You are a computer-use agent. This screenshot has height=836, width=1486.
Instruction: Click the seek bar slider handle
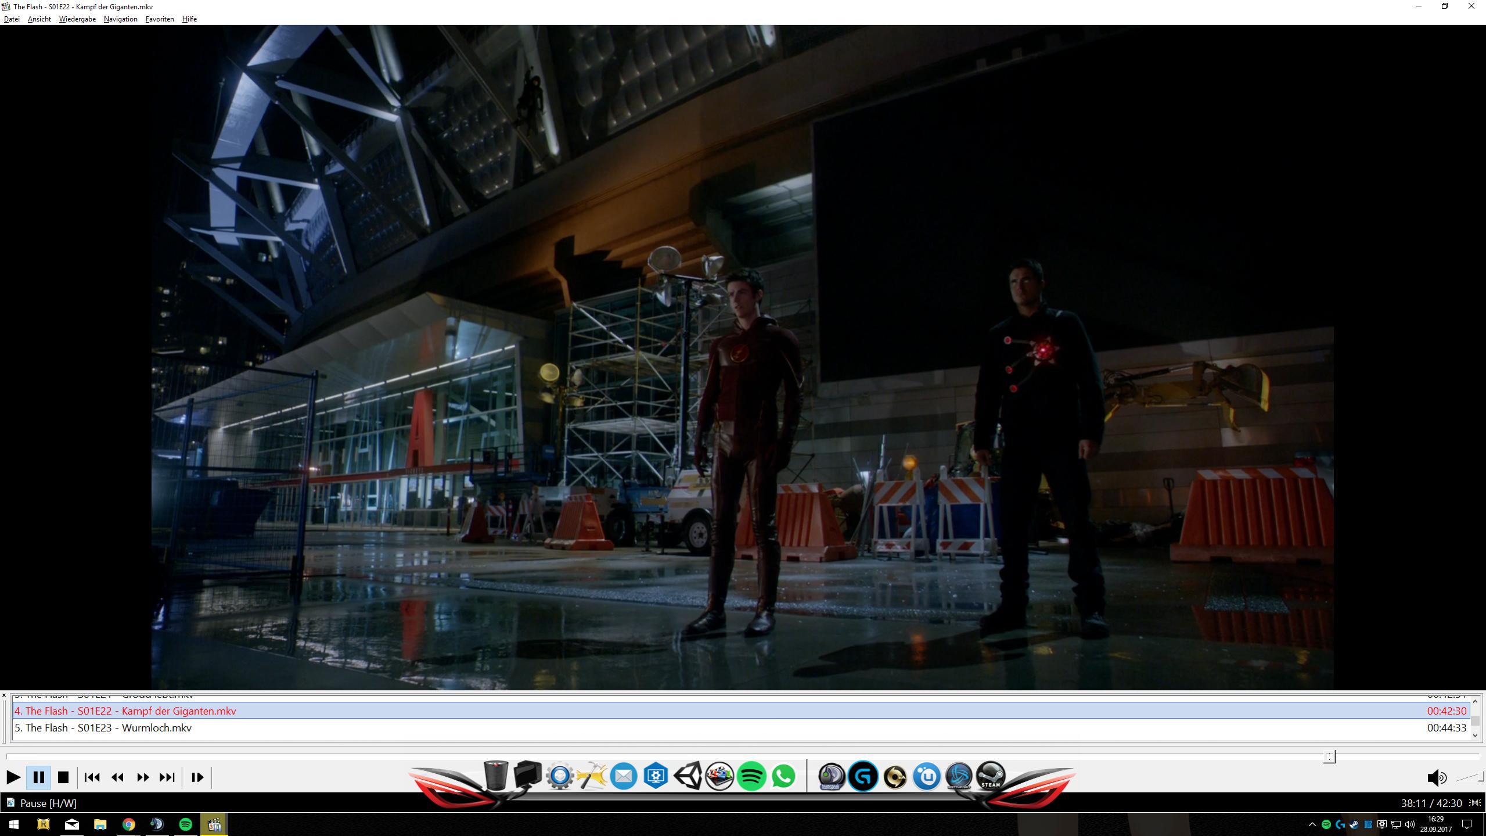tap(1329, 756)
